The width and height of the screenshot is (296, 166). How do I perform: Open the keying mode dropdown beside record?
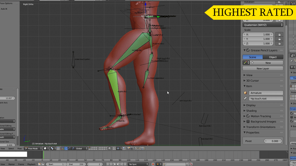[159, 164]
